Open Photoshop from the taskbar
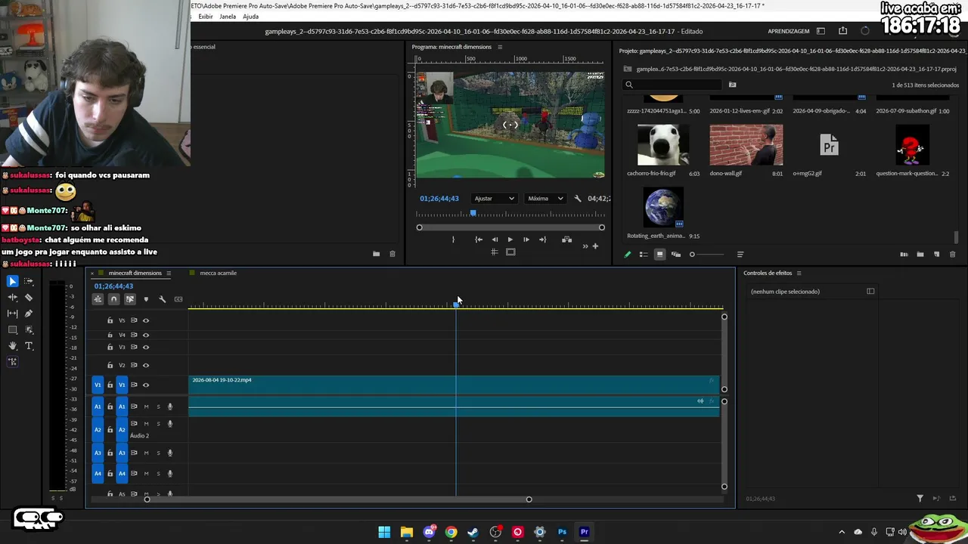The height and width of the screenshot is (544, 968). pos(562,532)
